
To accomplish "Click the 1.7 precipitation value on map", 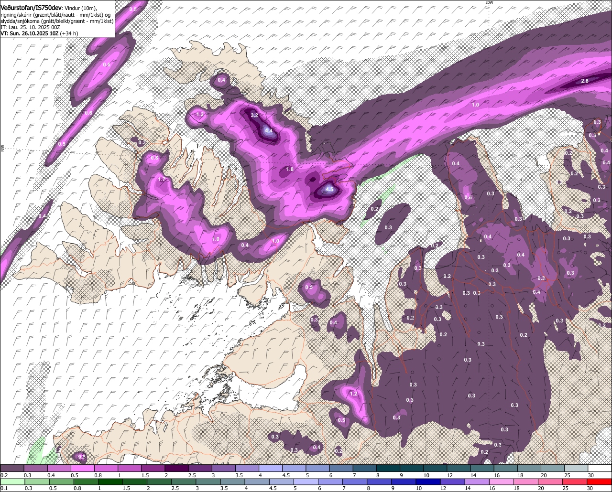I will coord(162,180).
